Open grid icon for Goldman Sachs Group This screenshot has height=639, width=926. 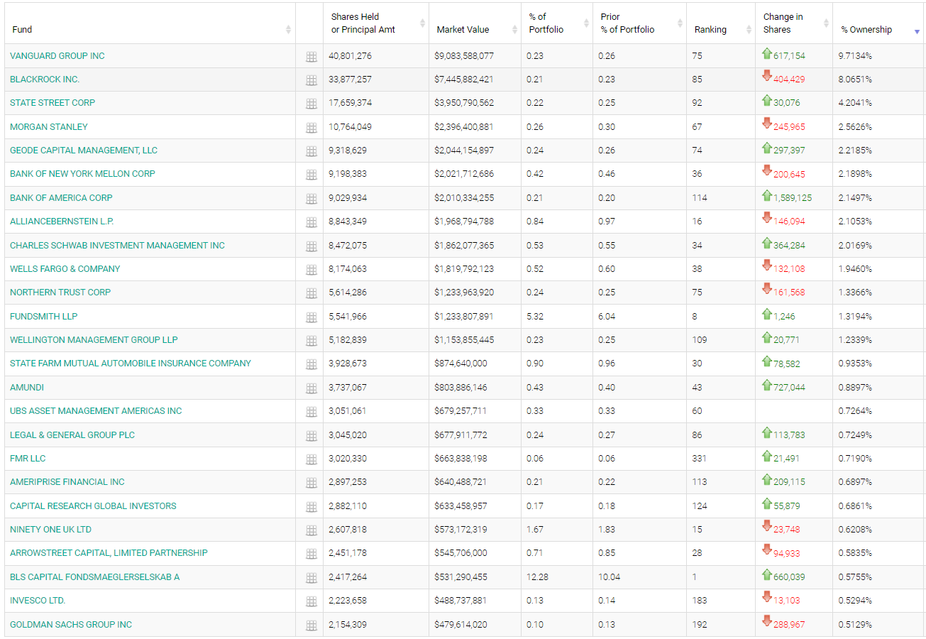click(x=311, y=626)
